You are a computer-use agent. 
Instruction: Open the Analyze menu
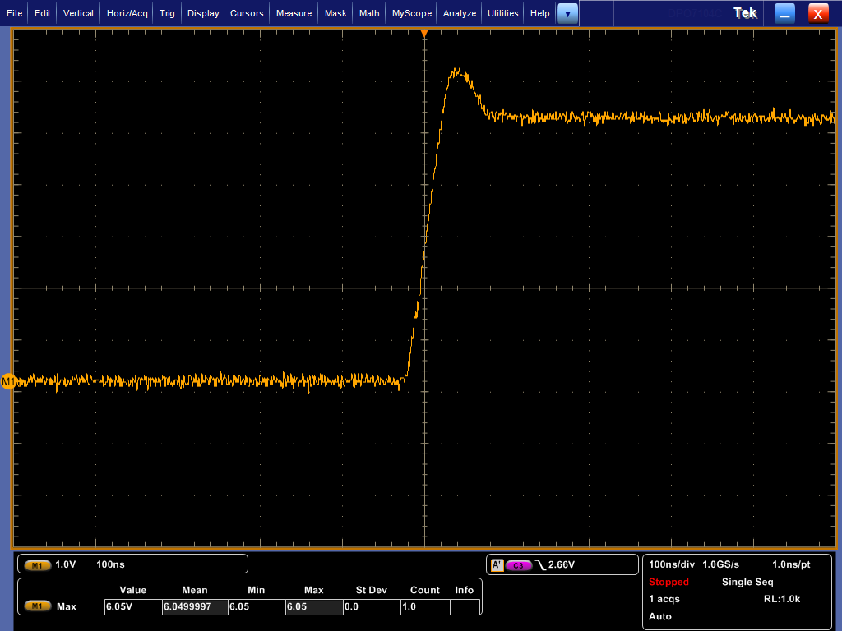coord(460,13)
